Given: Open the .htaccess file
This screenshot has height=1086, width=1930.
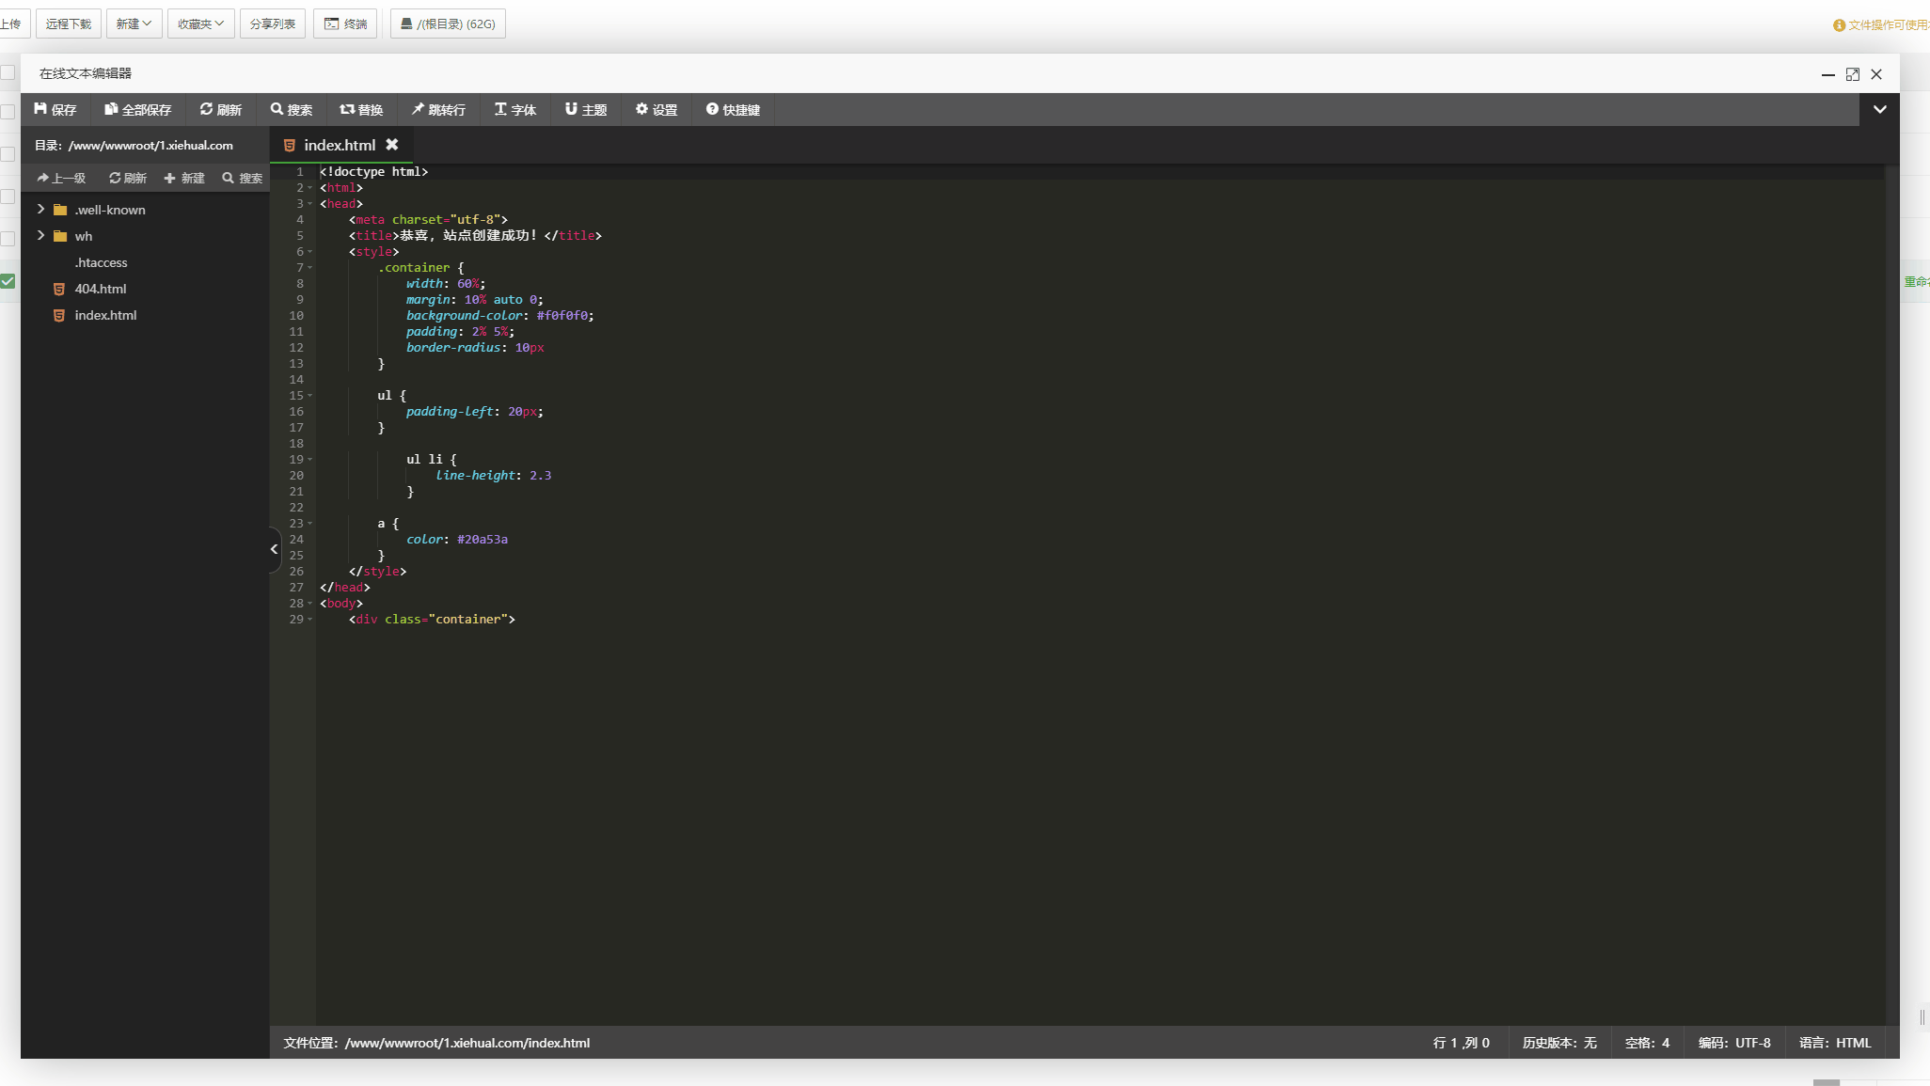Looking at the screenshot, I should (x=101, y=262).
